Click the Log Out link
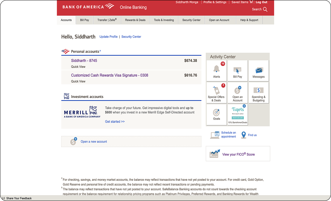Image resolution: width=331 pixels, height=201 pixels. pyautogui.click(x=261, y=2)
